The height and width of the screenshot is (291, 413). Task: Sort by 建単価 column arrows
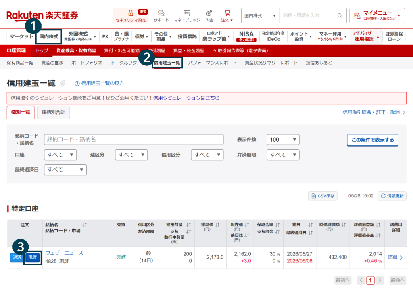(x=217, y=225)
